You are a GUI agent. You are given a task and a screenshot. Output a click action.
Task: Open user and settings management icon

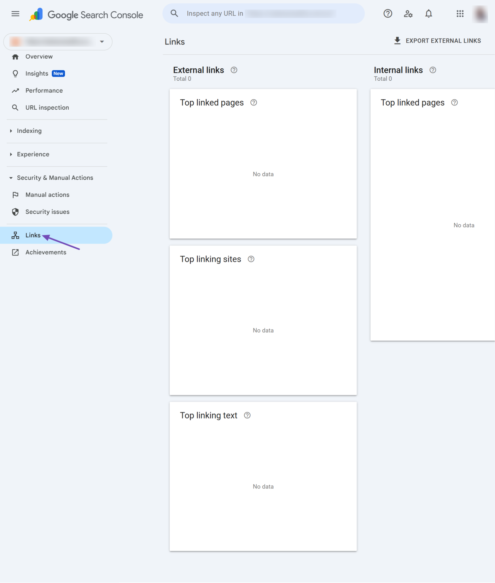(x=408, y=14)
